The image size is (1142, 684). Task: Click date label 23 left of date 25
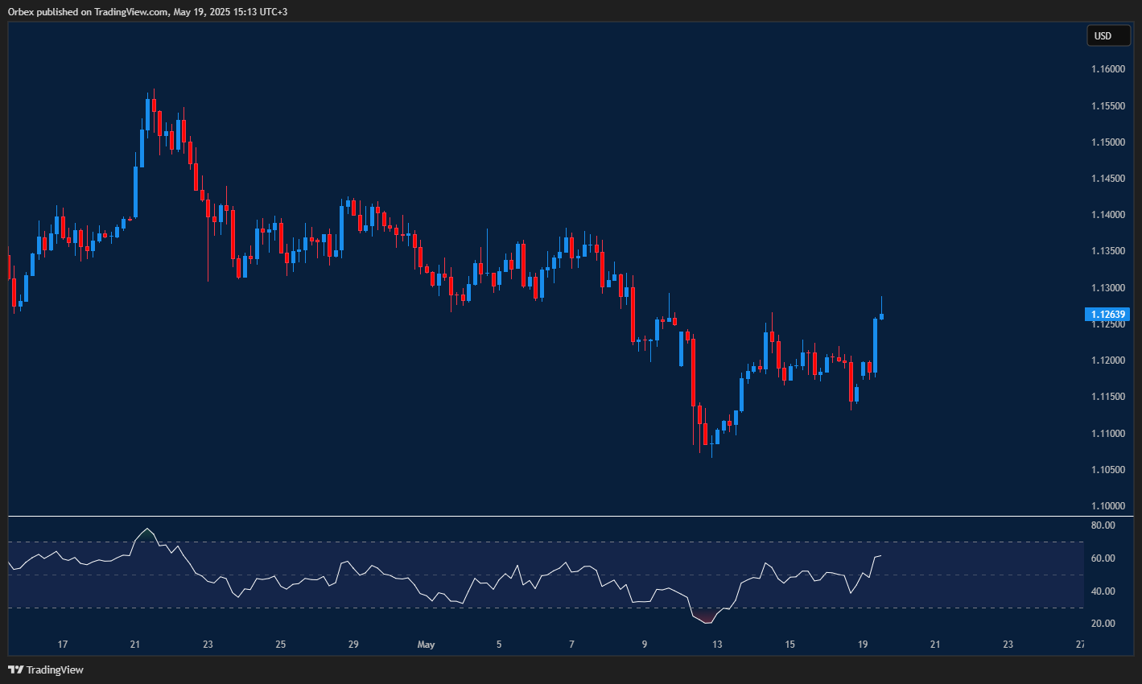pyautogui.click(x=208, y=645)
